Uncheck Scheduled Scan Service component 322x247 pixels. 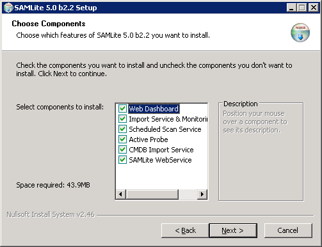(122, 129)
